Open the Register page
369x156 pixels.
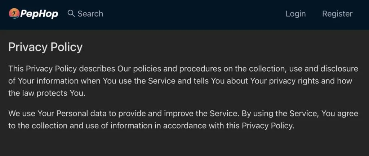pos(337,14)
